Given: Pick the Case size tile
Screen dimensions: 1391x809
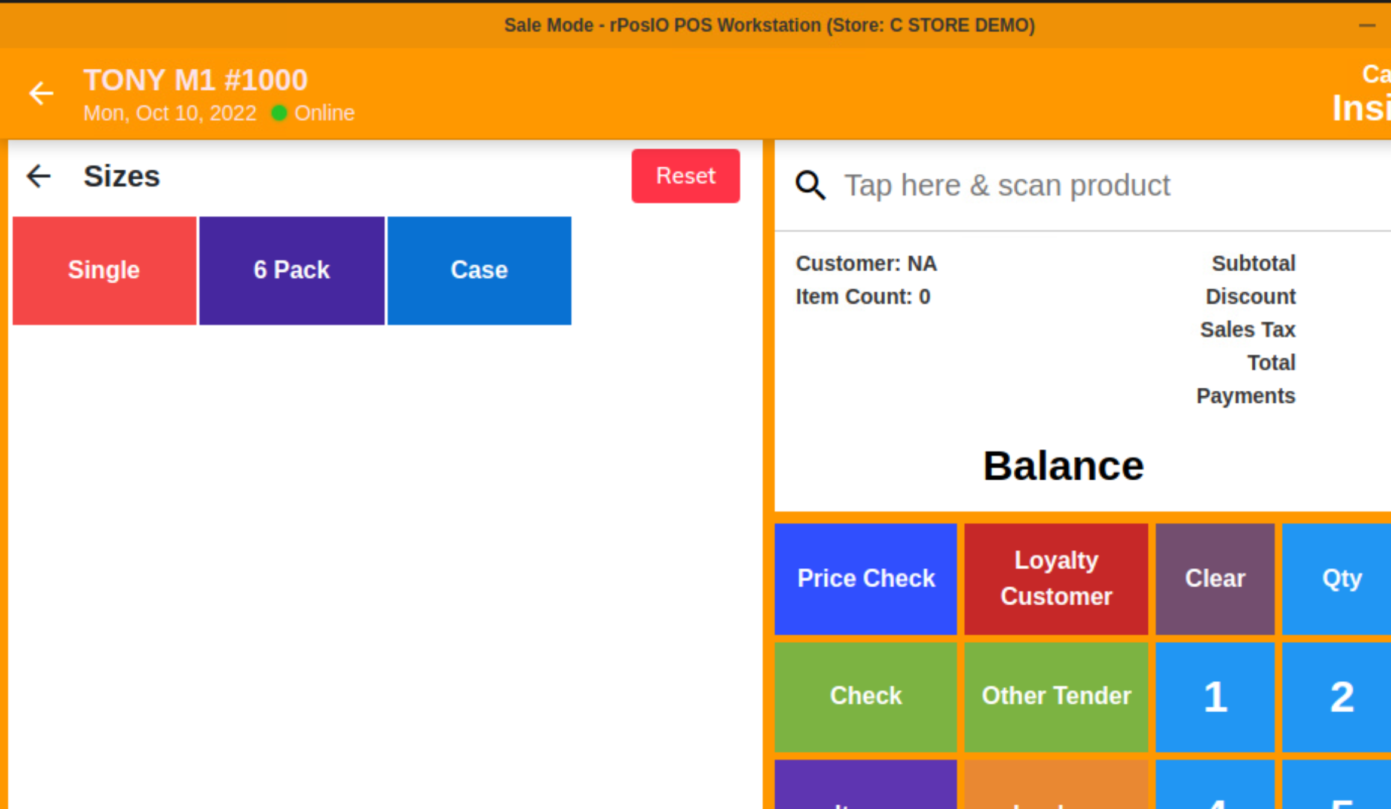Looking at the screenshot, I should click(x=479, y=271).
